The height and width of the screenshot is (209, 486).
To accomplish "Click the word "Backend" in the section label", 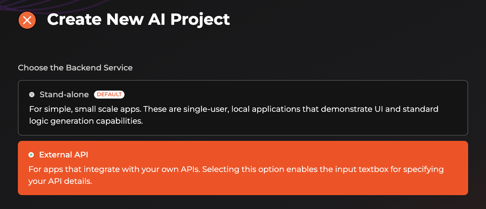I will click(x=83, y=68).
